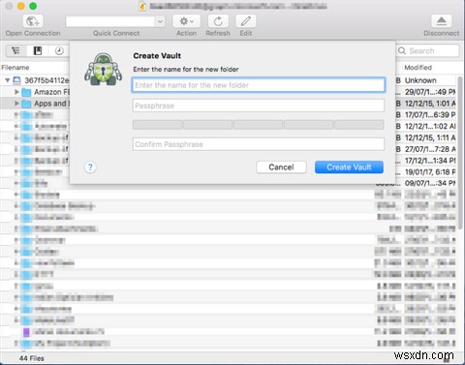Viewport: 465px width, 365px height.
Task: Expand the Amazon folder
Action: coord(16,92)
